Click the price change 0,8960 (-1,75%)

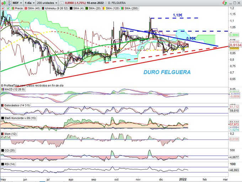coord(75,3)
